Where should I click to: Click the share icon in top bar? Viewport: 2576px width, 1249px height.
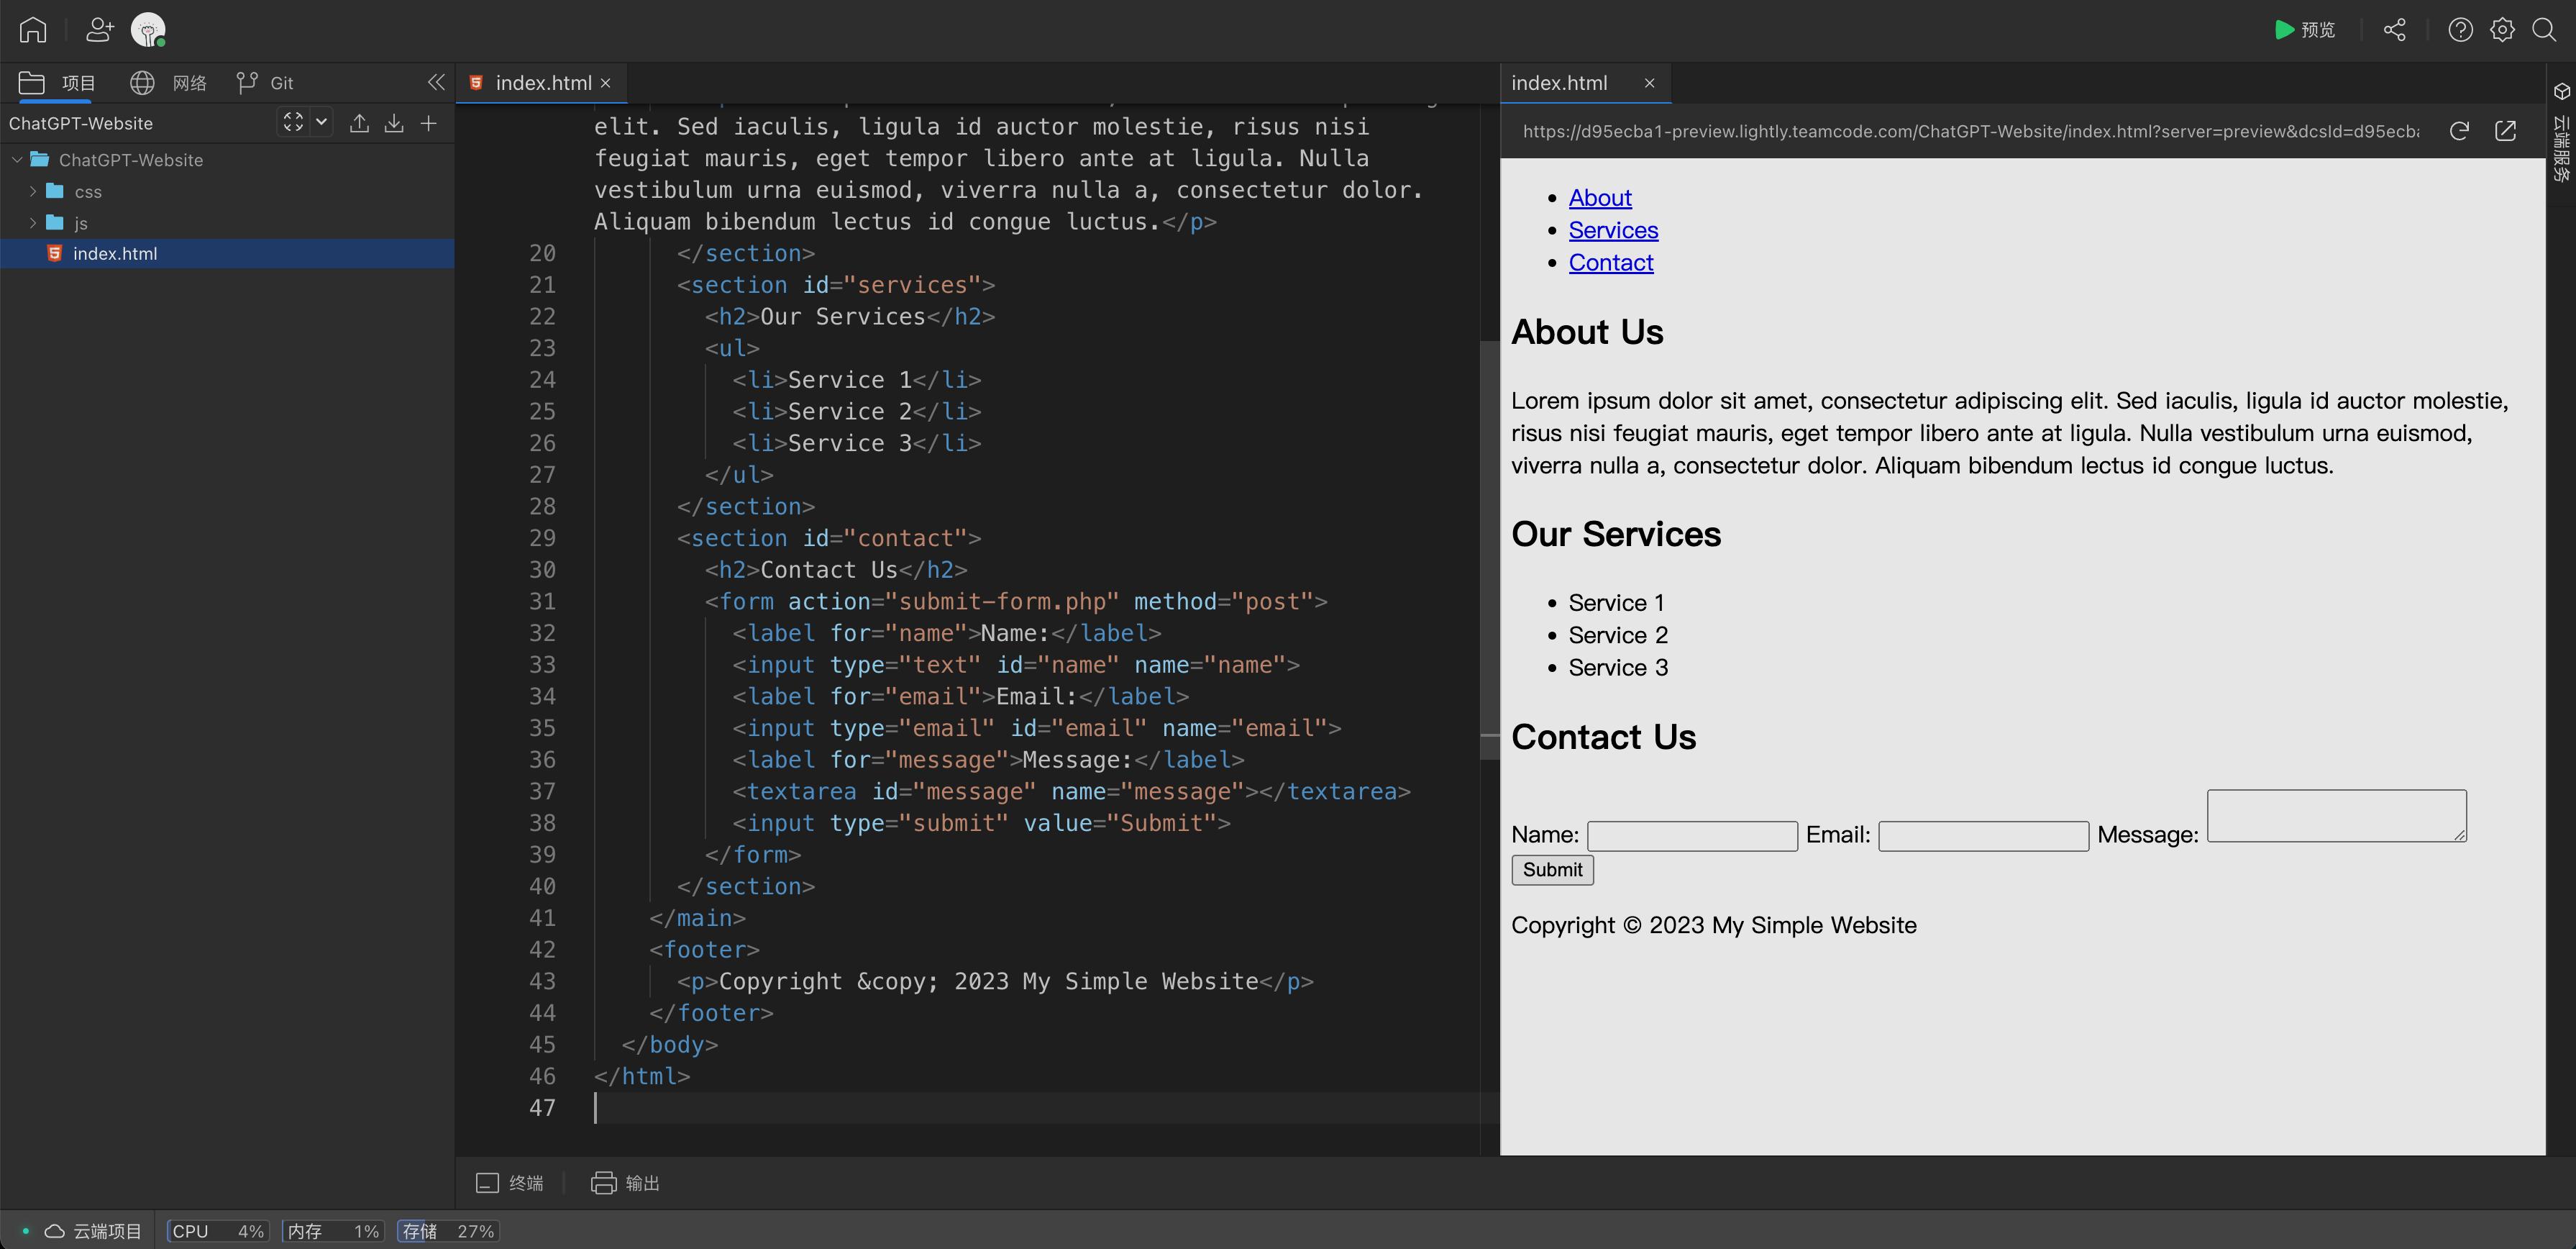coord(2394,30)
